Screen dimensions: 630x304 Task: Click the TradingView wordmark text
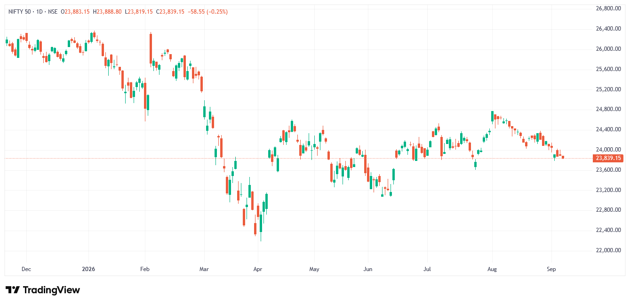[51, 290]
